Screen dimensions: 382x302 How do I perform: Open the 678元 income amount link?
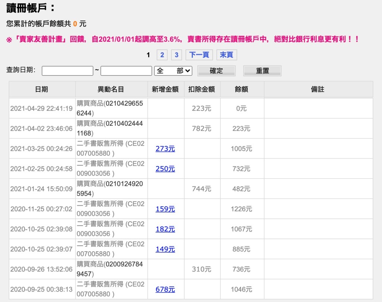(165, 289)
